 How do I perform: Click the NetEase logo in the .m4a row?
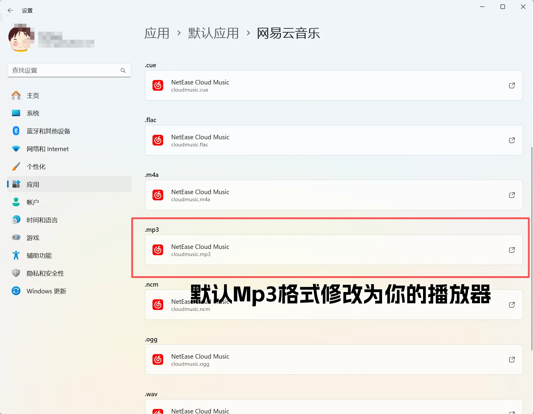[x=158, y=195]
